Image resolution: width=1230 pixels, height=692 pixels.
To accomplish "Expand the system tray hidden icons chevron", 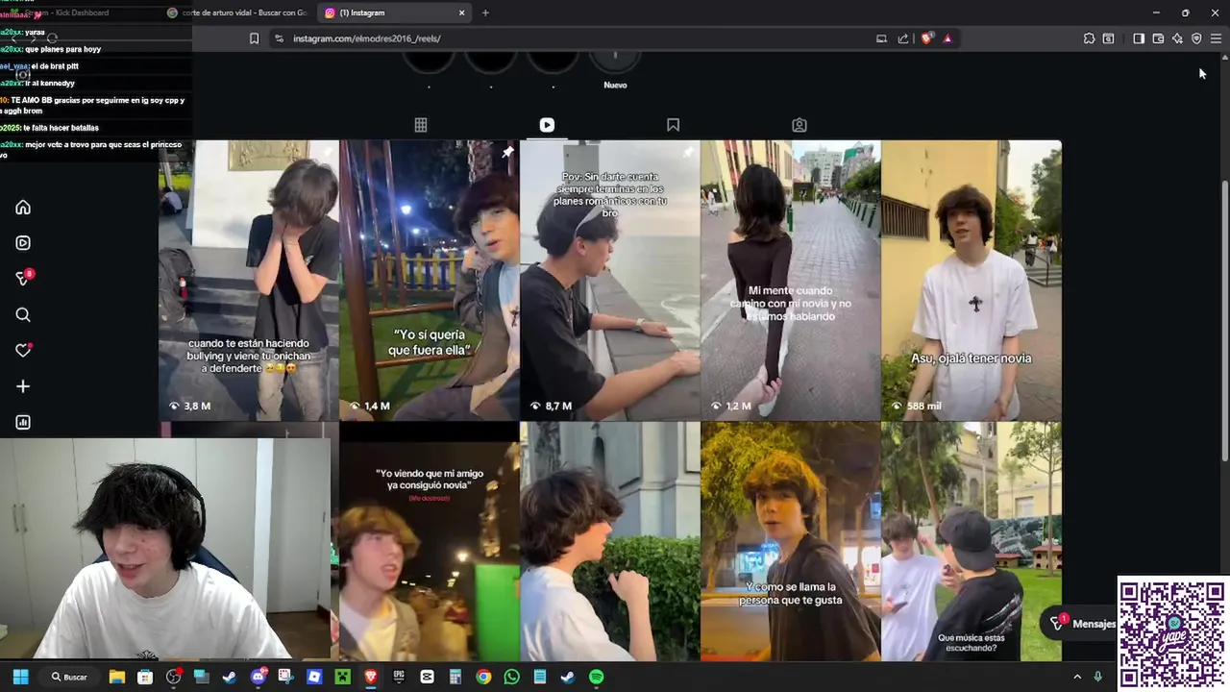I will pos(1077,677).
